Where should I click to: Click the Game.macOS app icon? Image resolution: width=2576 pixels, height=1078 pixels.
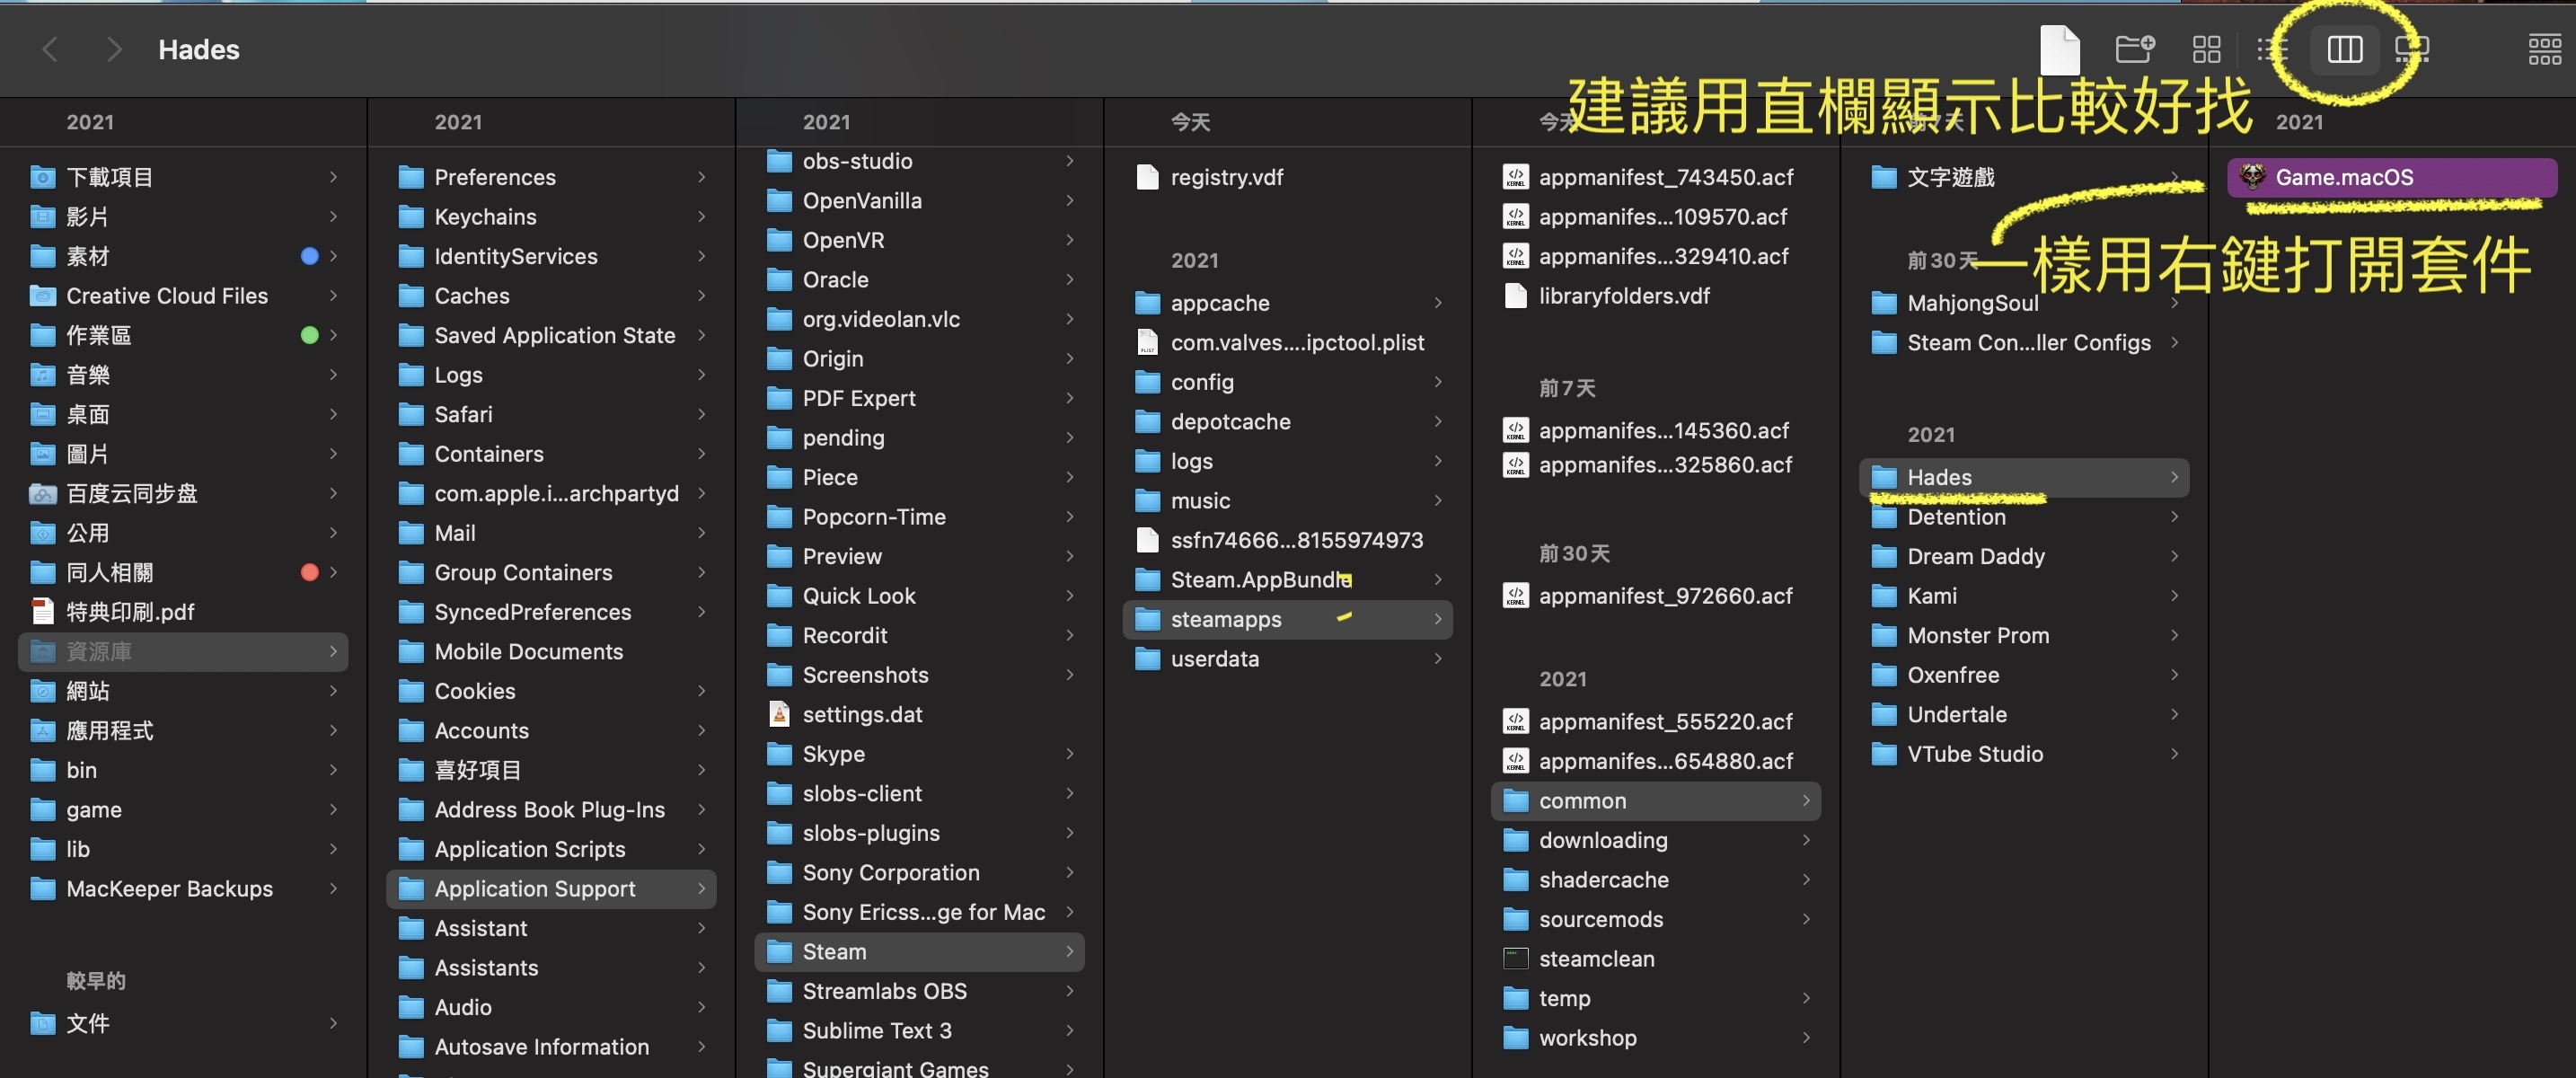coord(2252,177)
